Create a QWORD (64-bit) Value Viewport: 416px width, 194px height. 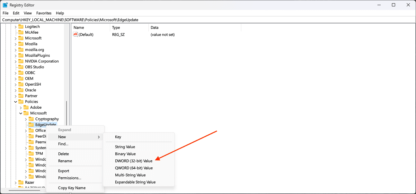tap(139, 168)
